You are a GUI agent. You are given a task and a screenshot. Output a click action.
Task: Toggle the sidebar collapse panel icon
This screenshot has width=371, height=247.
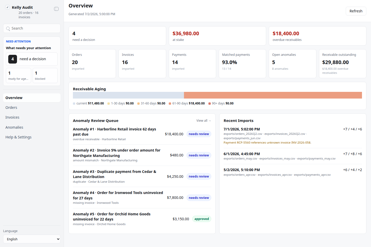[56, 9]
